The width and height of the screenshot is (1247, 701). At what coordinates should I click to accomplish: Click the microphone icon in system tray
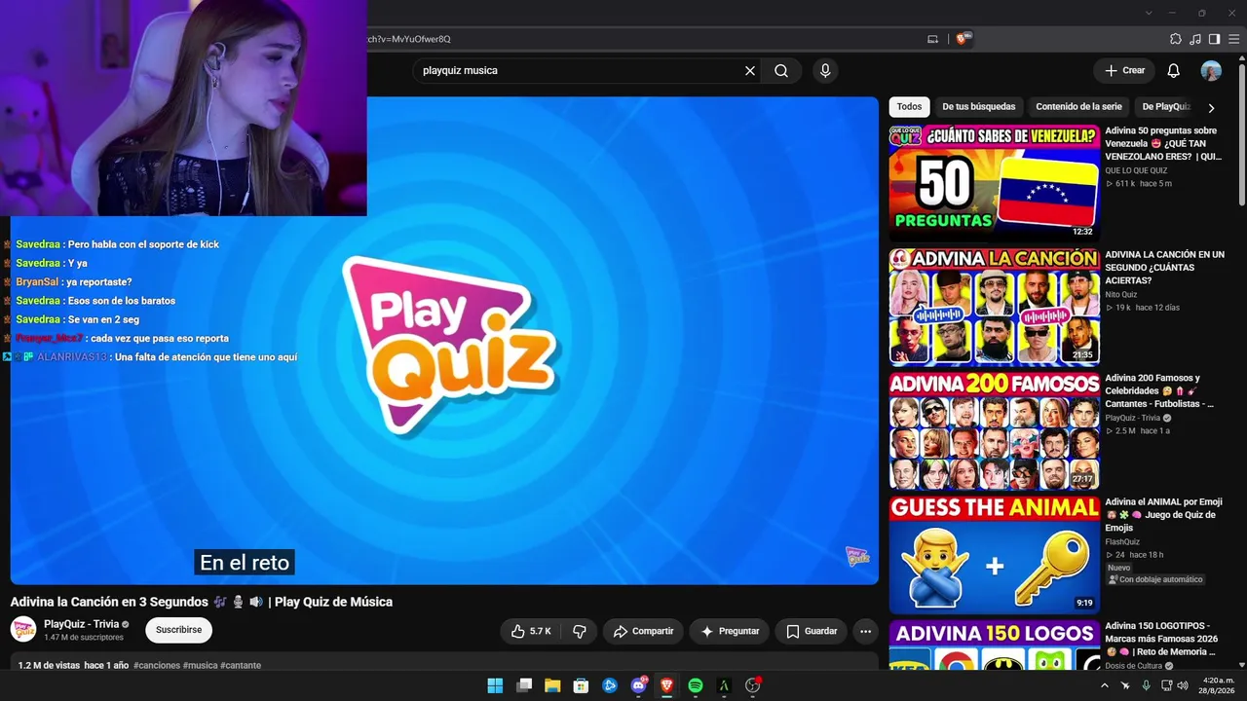(x=1147, y=685)
